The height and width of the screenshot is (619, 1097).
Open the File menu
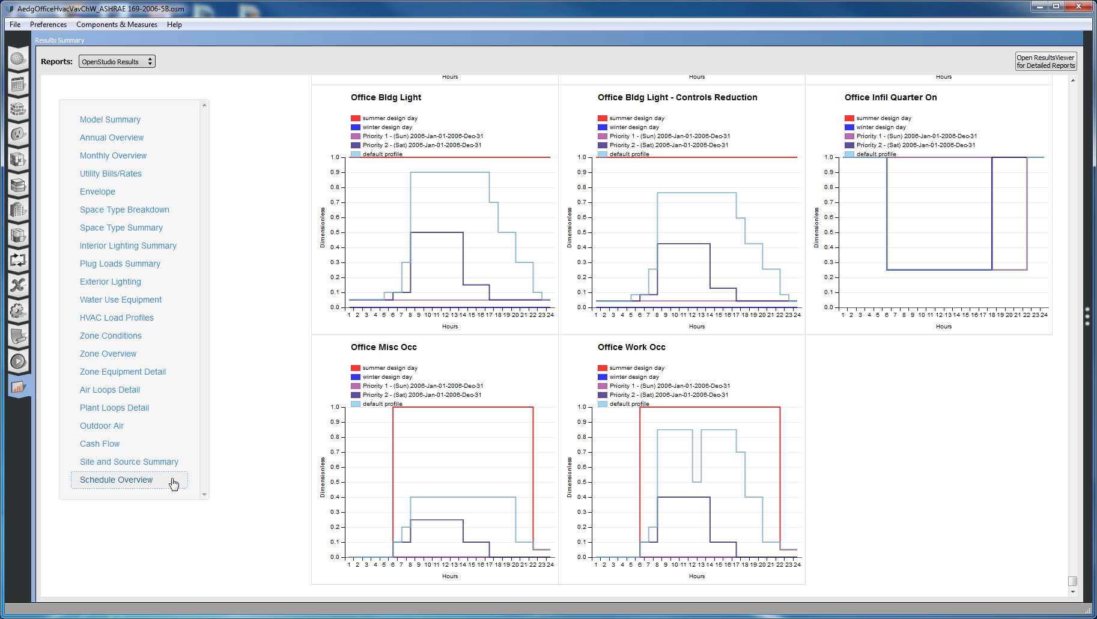coord(15,25)
